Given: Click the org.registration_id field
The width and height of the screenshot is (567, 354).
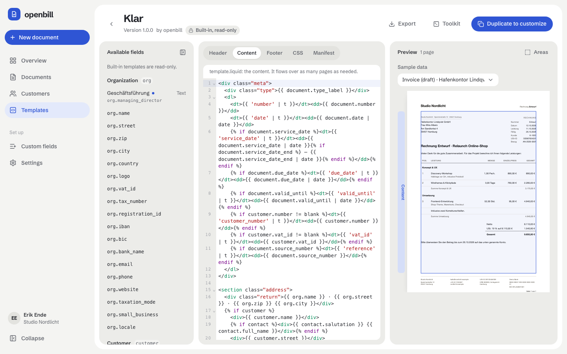Looking at the screenshot, I should [x=146, y=214].
